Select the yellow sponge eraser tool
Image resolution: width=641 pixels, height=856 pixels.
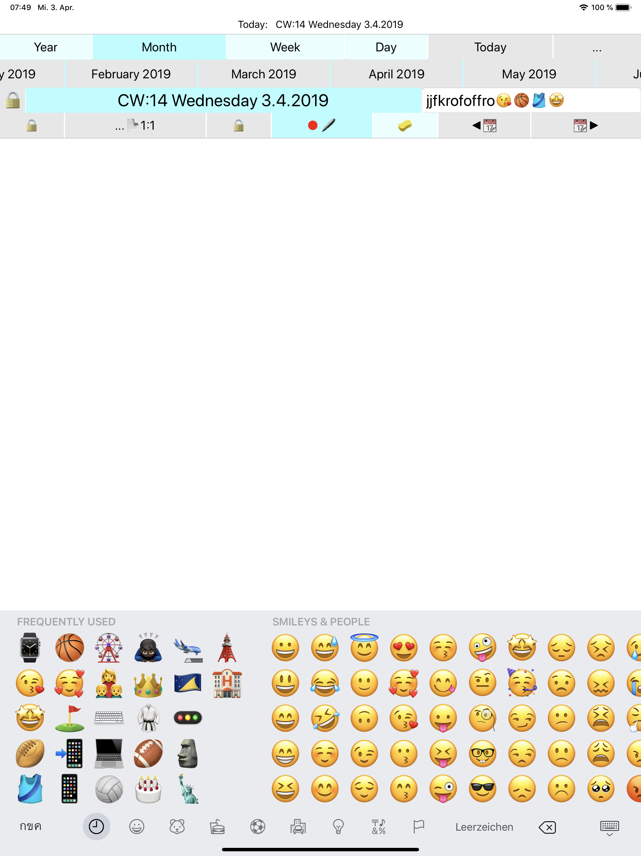click(405, 125)
